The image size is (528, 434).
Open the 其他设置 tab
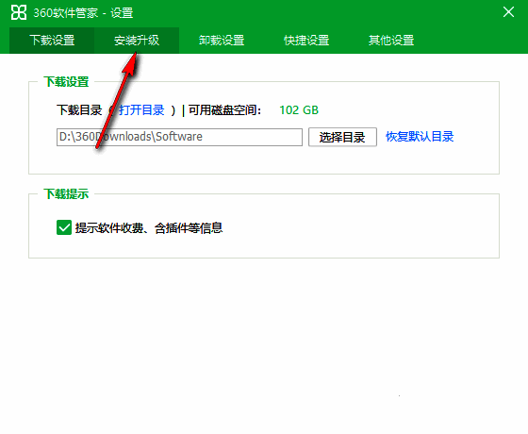pyautogui.click(x=391, y=41)
